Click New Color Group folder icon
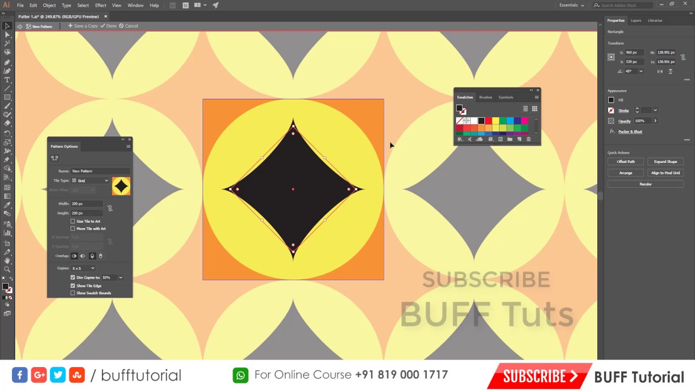This screenshot has height=391, width=695. click(x=510, y=140)
